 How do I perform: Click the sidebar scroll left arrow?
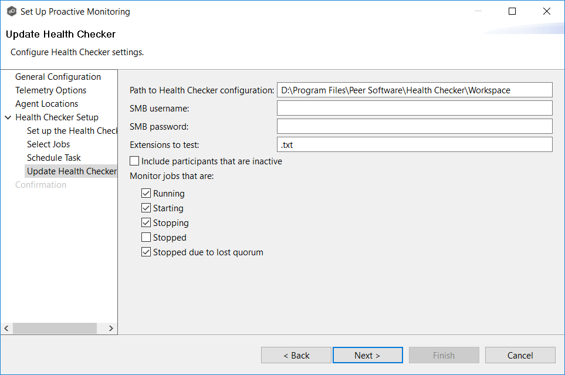tap(6, 328)
